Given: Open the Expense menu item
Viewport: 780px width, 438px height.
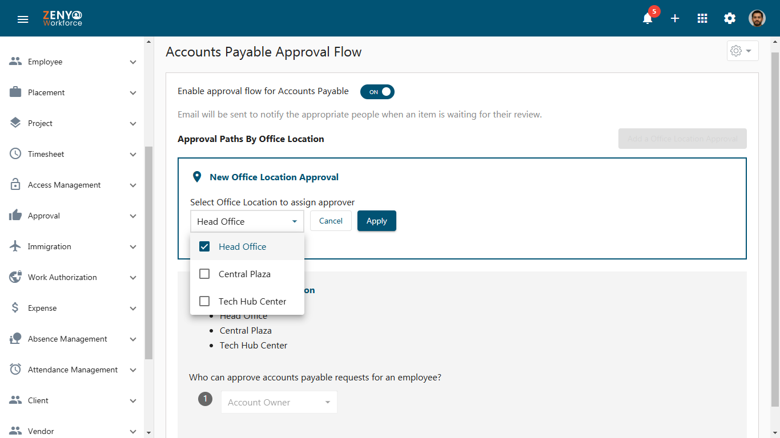Looking at the screenshot, I should (72, 308).
